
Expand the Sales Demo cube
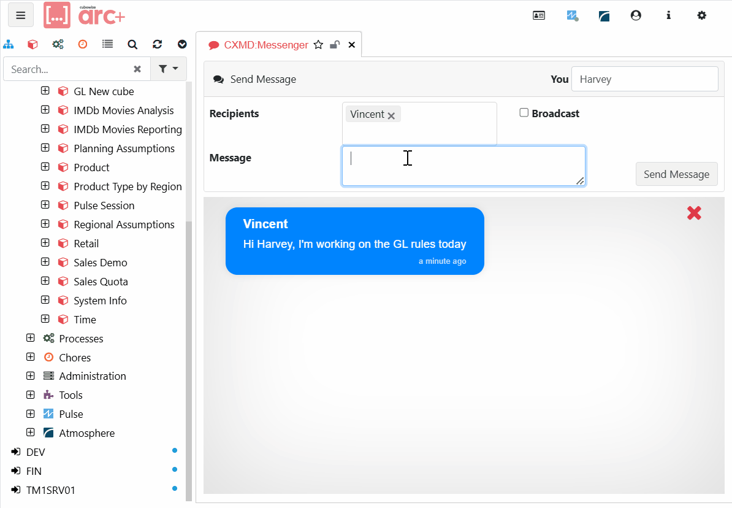(45, 262)
